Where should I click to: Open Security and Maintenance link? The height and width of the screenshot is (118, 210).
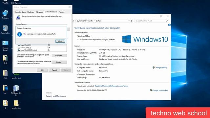56,96
